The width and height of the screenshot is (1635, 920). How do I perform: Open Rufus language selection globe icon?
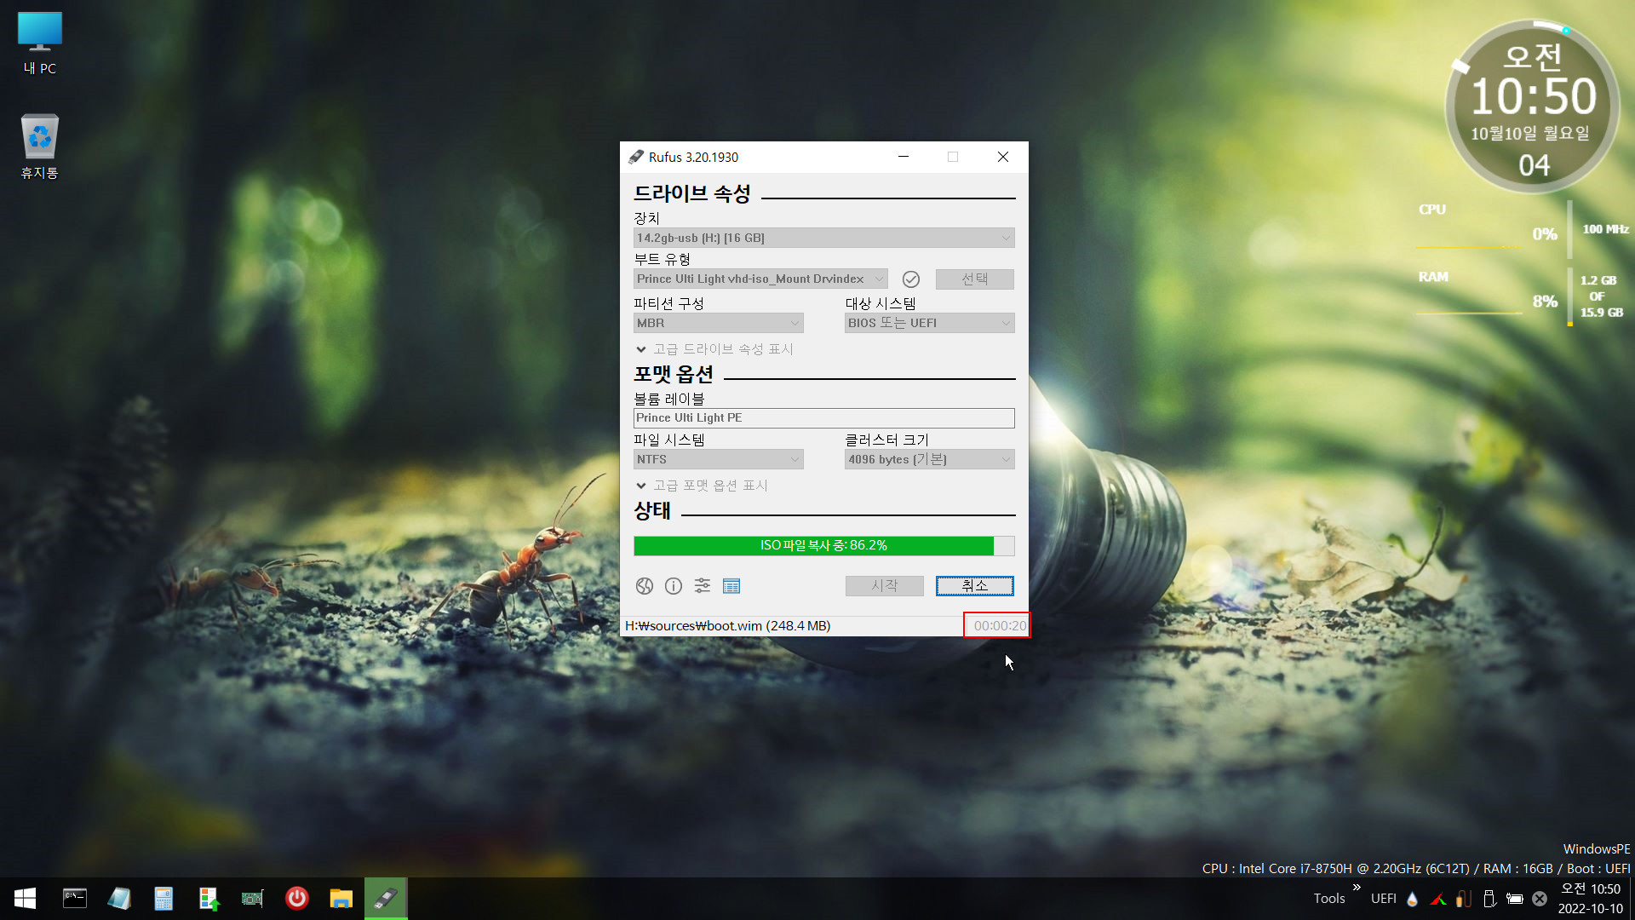[645, 586]
